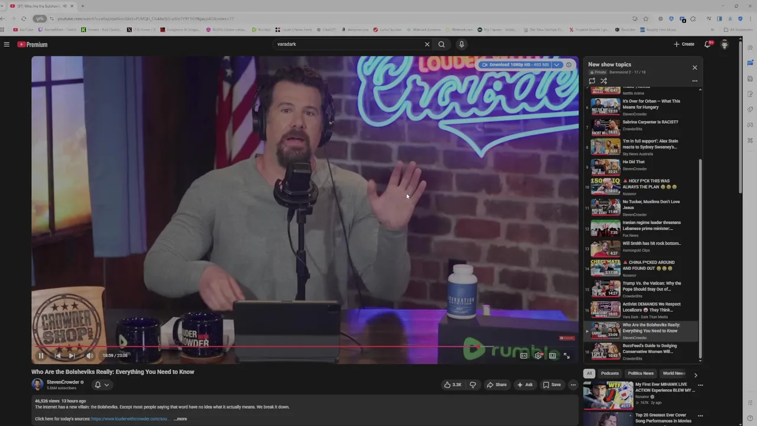Open the ChatGPT bookmark
757x426 pixels.
tap(326, 30)
